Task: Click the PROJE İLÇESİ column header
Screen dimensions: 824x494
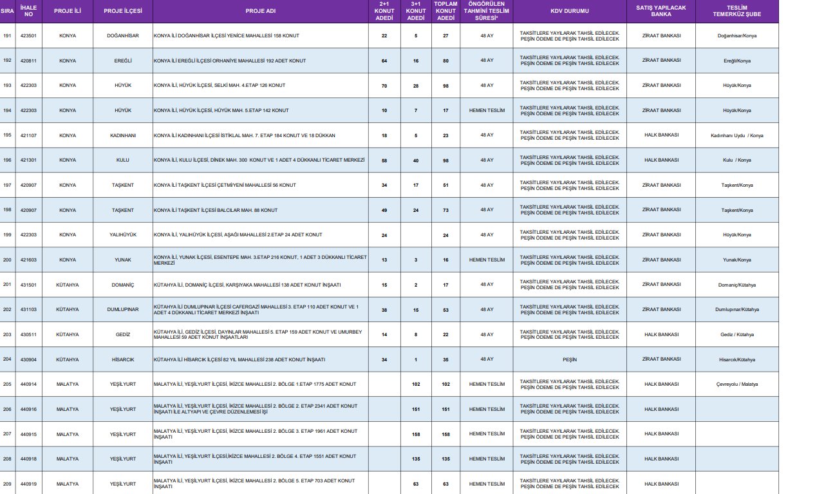Action: pyautogui.click(x=123, y=11)
